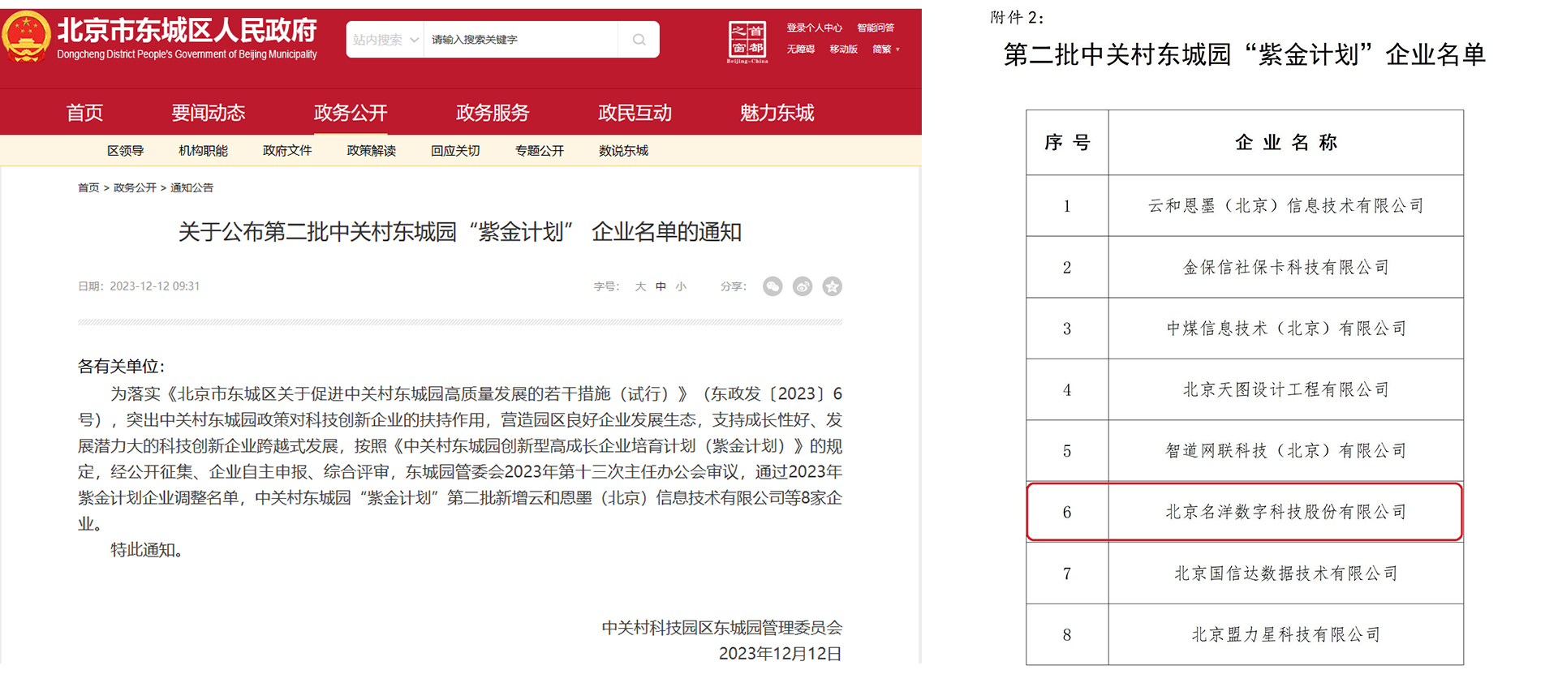Open 回应关切 submenu item
1558x683 pixels.
pyautogui.click(x=455, y=151)
